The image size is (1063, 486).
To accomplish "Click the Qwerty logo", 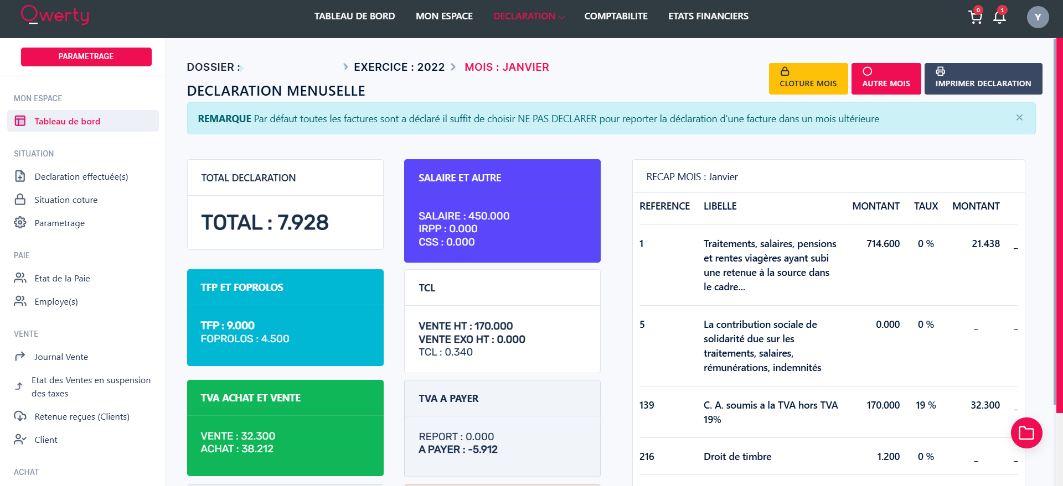I will tap(55, 15).
